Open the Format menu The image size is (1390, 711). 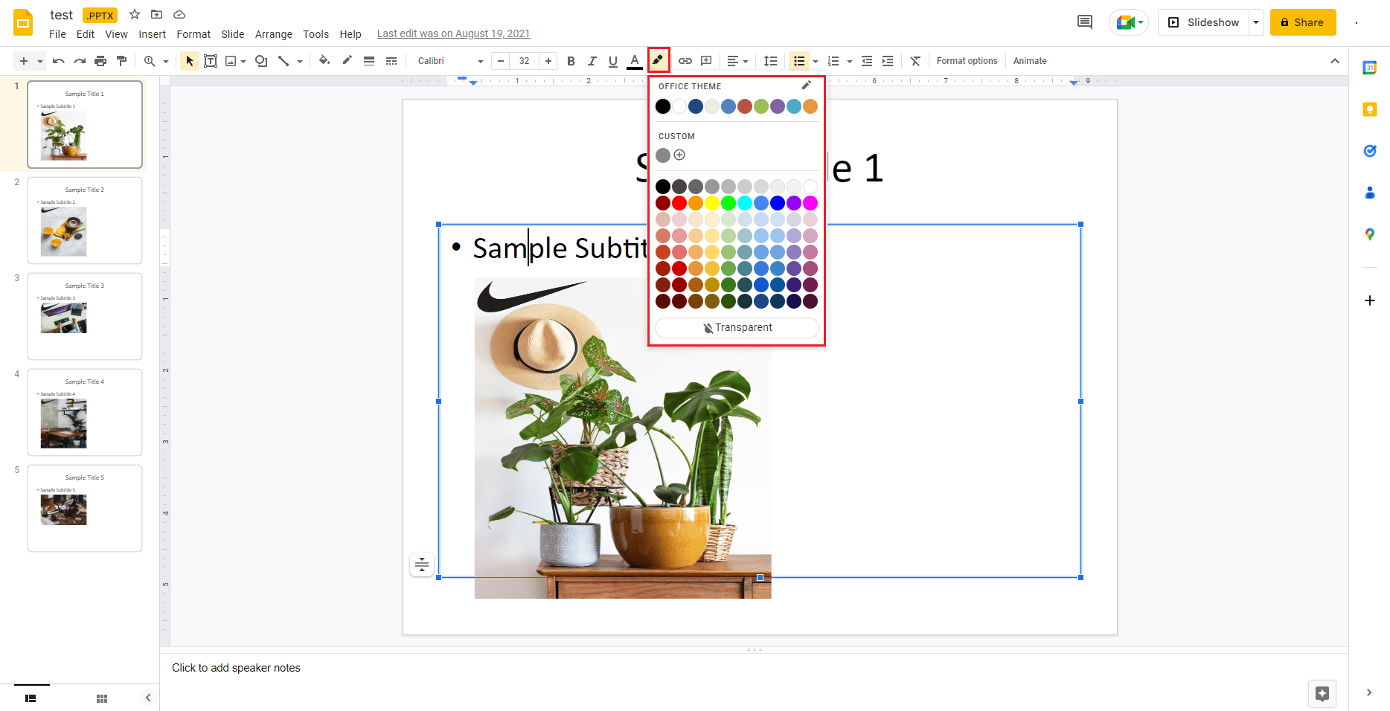[x=193, y=34]
